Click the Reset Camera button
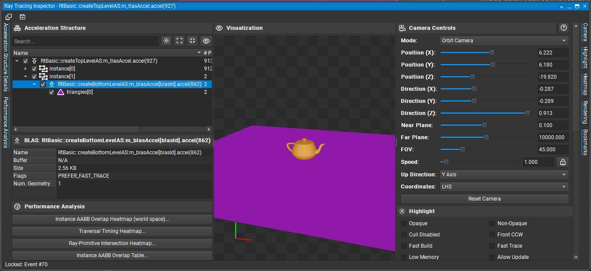The height and width of the screenshot is (271, 591). point(484,199)
